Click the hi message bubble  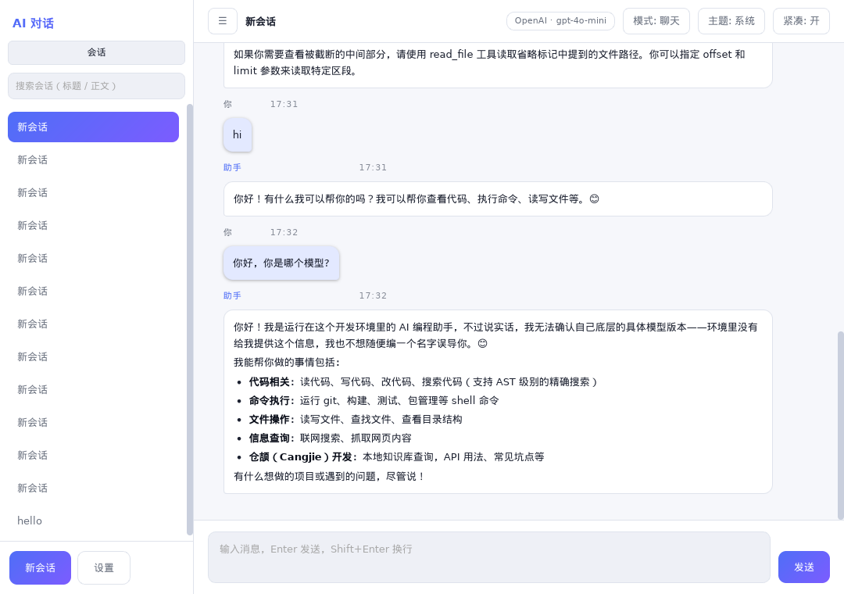click(238, 134)
